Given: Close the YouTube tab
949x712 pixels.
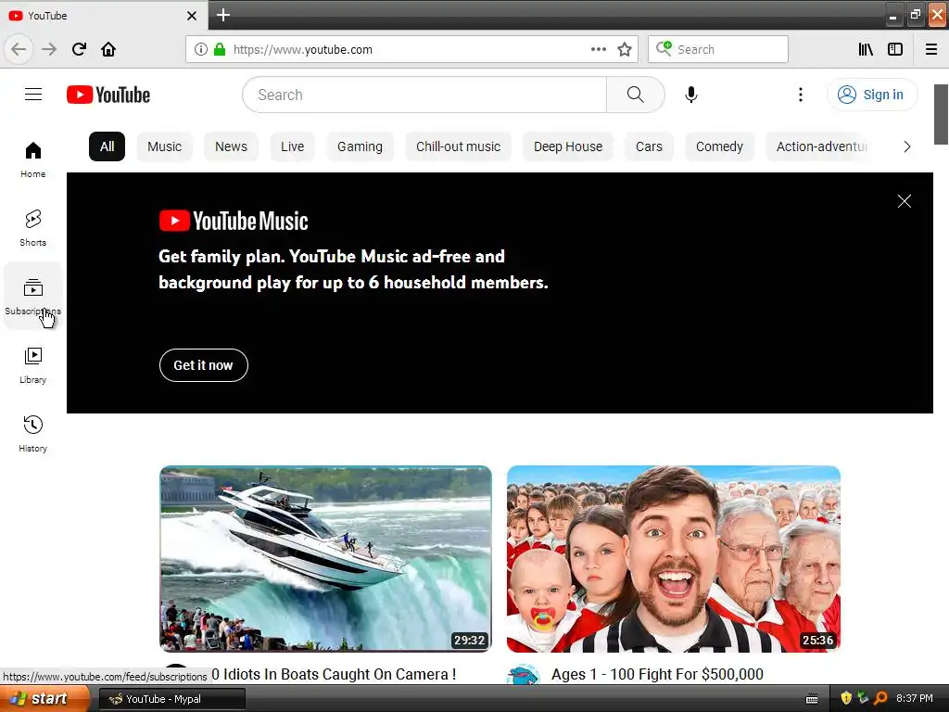Looking at the screenshot, I should tap(192, 16).
